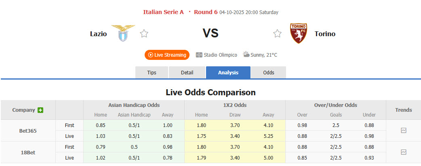Add a company with green plus icon
Viewport: 421px width, 166px height.
point(40,110)
